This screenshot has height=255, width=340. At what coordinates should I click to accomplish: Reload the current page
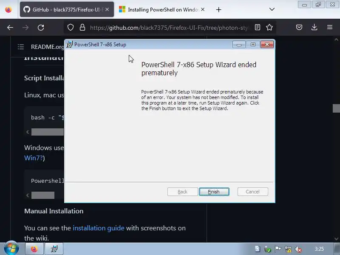pyautogui.click(x=41, y=27)
